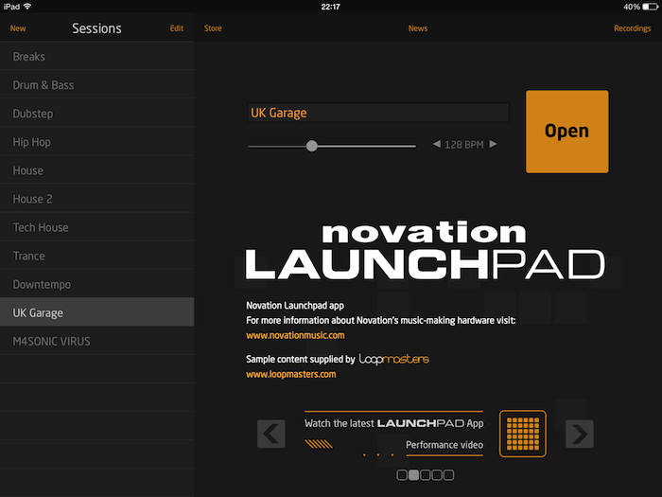Select the fifth banner page dot
The height and width of the screenshot is (497, 662).
tap(449, 475)
